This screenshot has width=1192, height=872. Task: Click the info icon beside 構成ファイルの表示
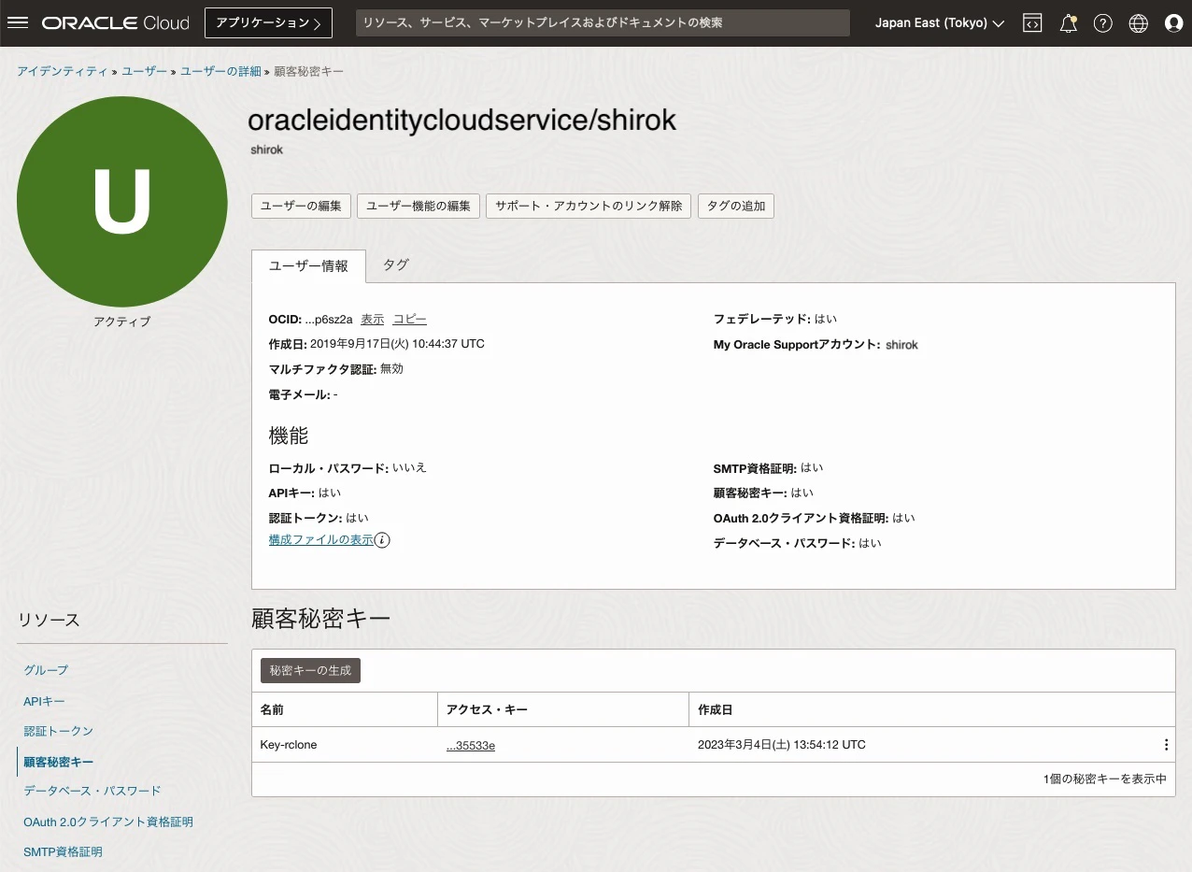pos(383,540)
